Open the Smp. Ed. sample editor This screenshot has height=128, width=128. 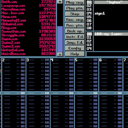pyautogui.click(x=75, y=42)
